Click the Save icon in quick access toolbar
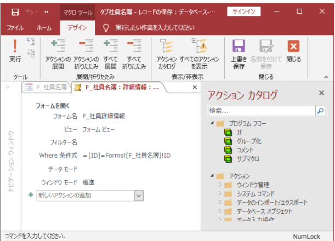Screen dimensions: 335x241 pos(15,12)
